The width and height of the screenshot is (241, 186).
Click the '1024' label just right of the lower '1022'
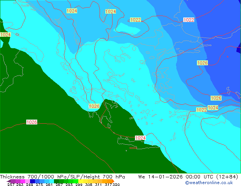[x=213, y=107]
